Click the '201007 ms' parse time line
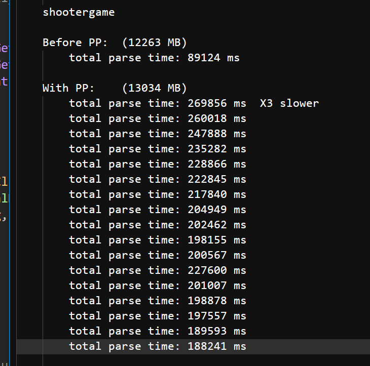The width and height of the screenshot is (370, 366). [158, 286]
